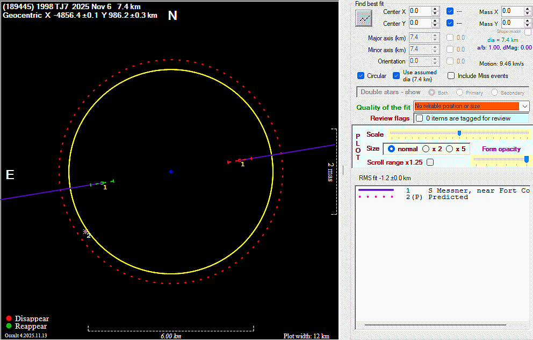Uncheck the Circular checkbox
The height and width of the screenshot is (340, 533).
361,76
